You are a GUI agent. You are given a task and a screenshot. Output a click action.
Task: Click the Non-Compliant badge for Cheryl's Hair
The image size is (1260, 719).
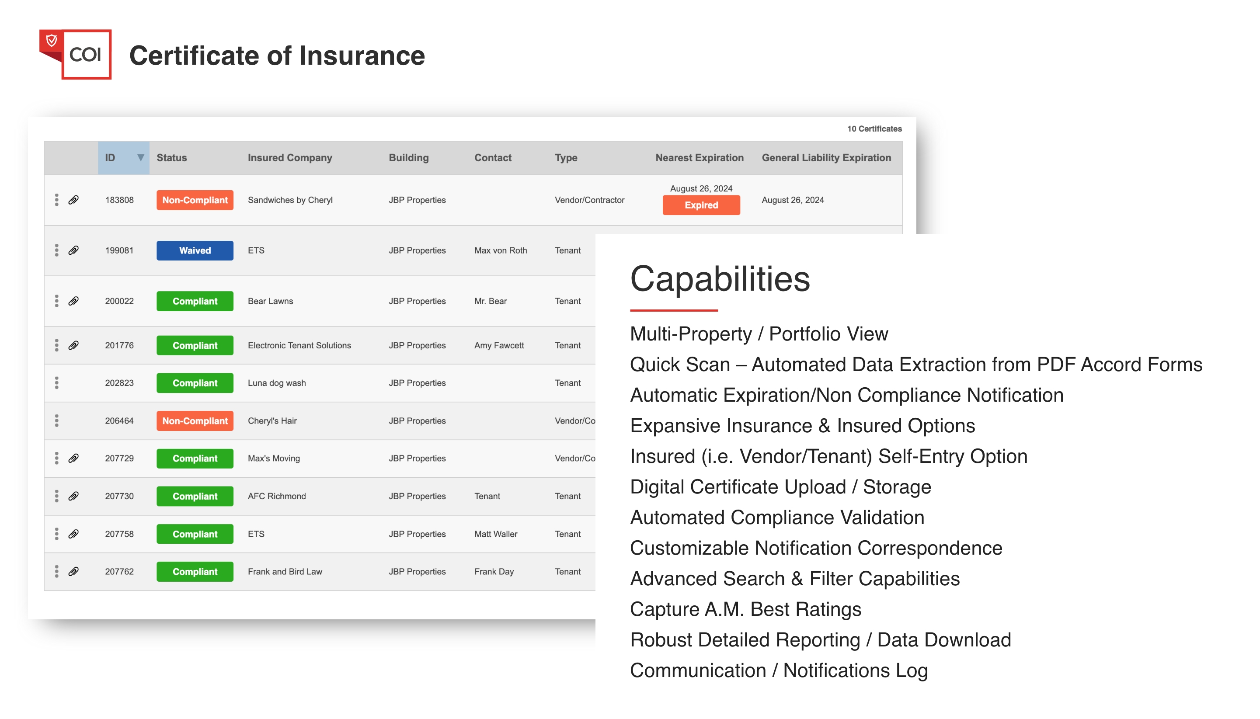[195, 421]
